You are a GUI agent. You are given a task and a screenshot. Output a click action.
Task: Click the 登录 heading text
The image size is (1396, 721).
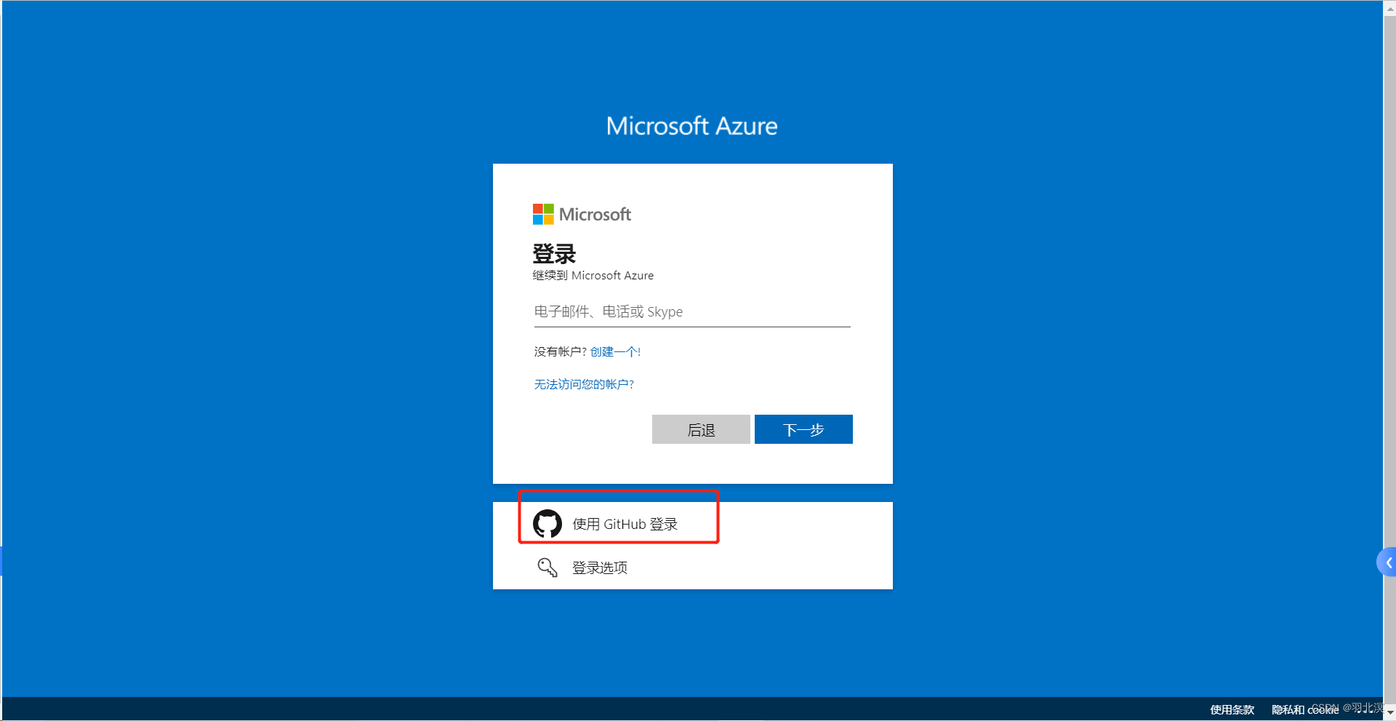pyautogui.click(x=554, y=254)
